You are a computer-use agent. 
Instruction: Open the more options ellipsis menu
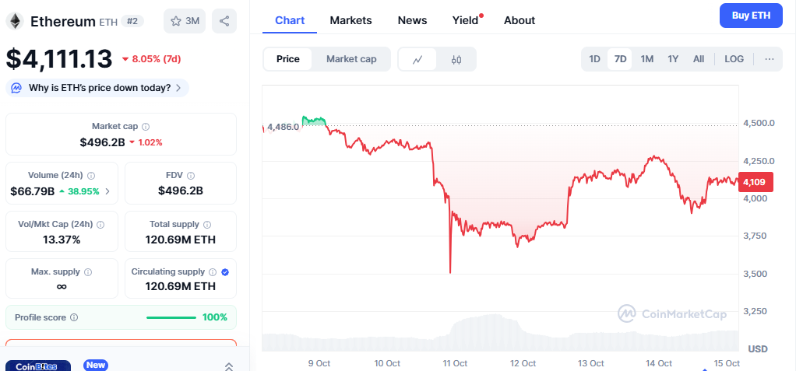tap(769, 59)
